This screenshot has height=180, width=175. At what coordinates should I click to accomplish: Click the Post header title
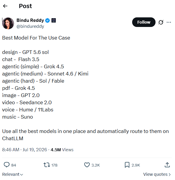pos(25,6)
